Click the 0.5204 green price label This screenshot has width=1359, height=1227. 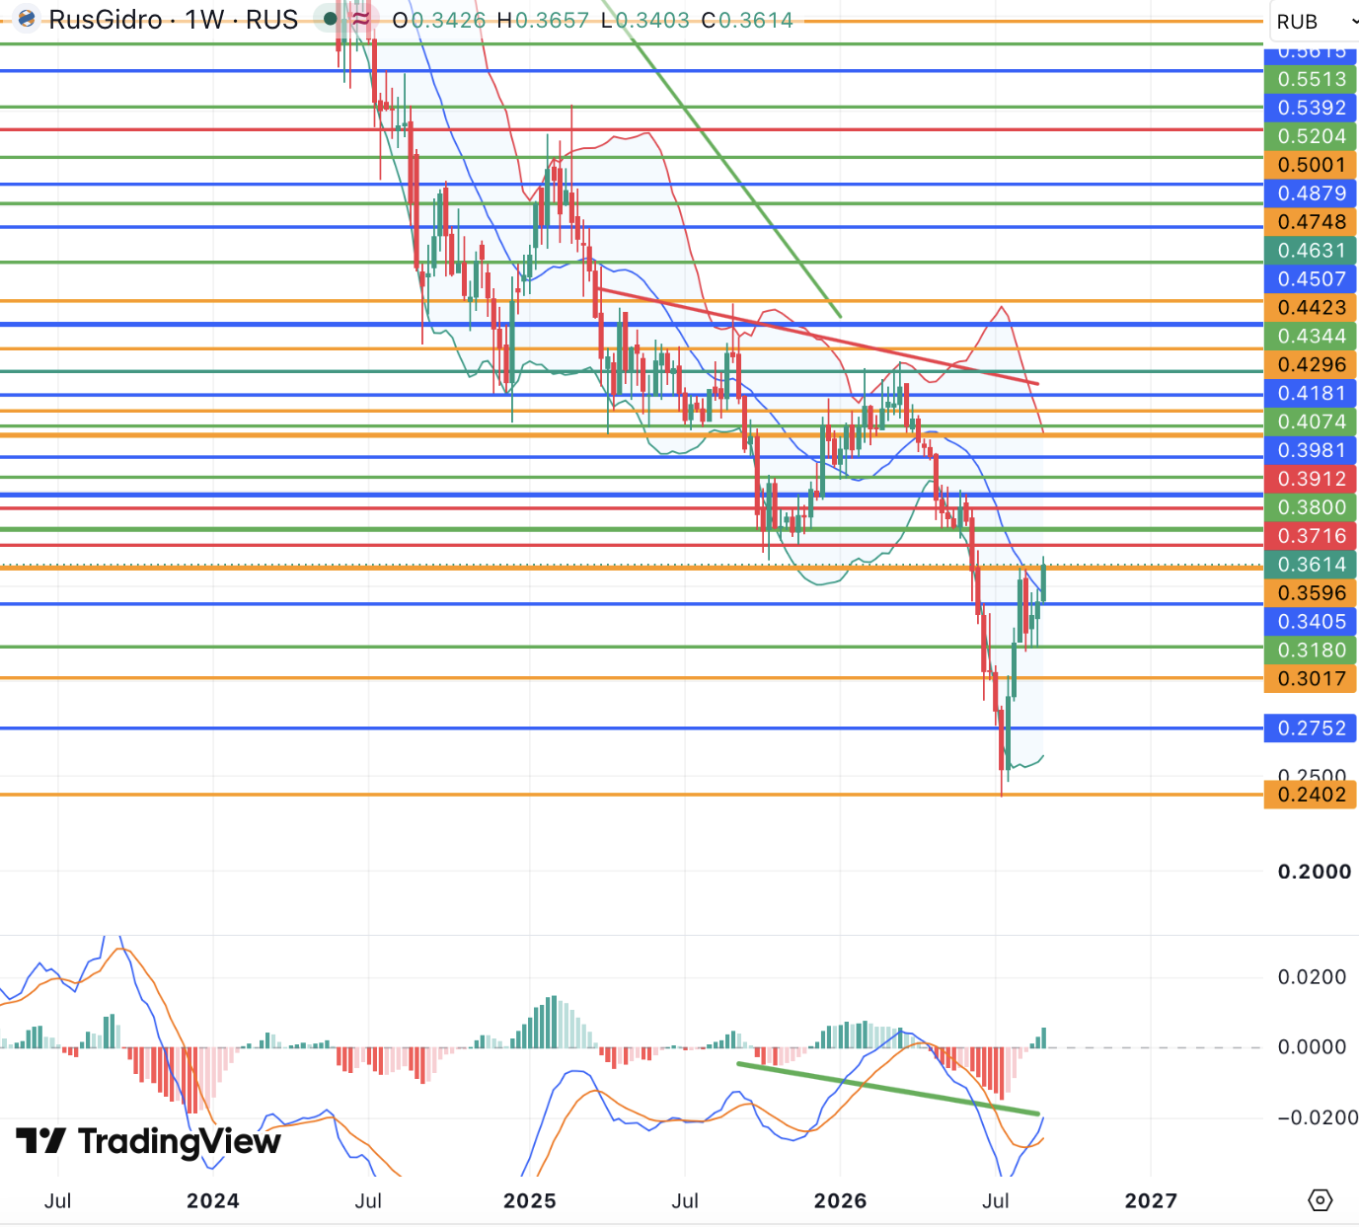point(1312,136)
